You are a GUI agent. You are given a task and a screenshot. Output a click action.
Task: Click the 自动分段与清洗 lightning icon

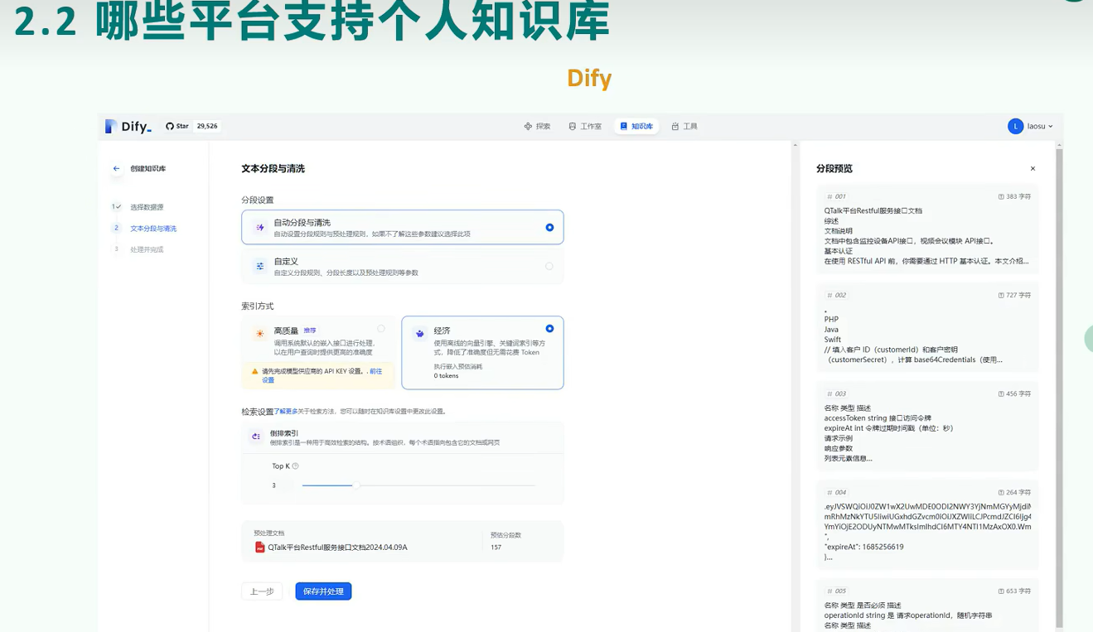260,227
